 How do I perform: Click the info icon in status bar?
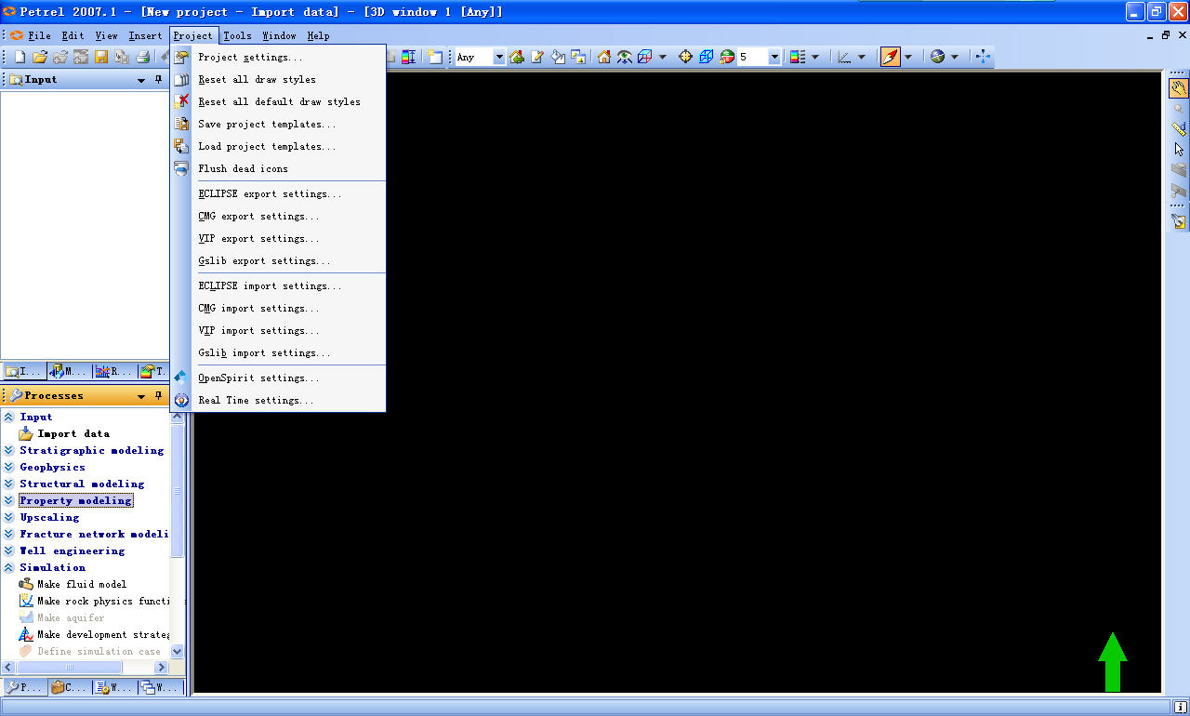point(1180,707)
